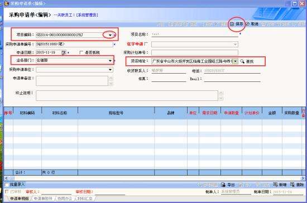Click the 查找 search button
The width and height of the screenshot is (307, 203).
pos(247,61)
